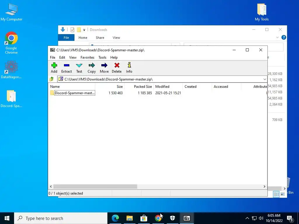The width and height of the screenshot is (299, 224).
Task: Sort by the Size column header
Action: click(x=110, y=86)
